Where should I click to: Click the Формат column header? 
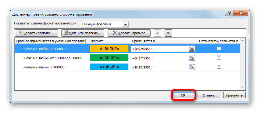click(97, 41)
